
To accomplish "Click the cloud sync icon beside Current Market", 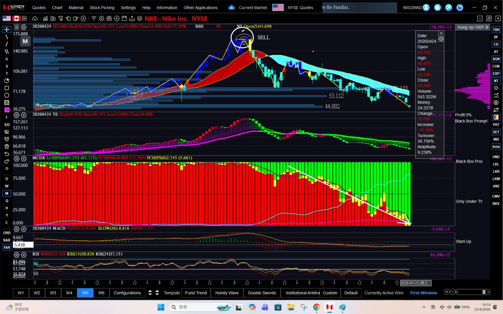I will point(232,8).
